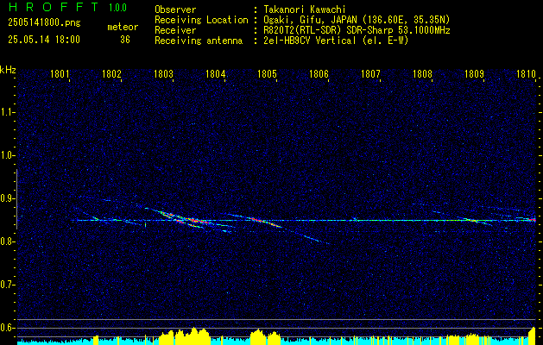
Task: Click the 1.1 kHz axis label
Action: pyautogui.click(x=7, y=112)
